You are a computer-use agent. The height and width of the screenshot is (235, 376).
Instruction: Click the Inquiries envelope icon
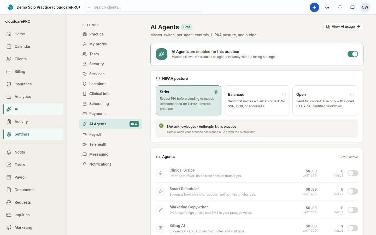pos(9,215)
